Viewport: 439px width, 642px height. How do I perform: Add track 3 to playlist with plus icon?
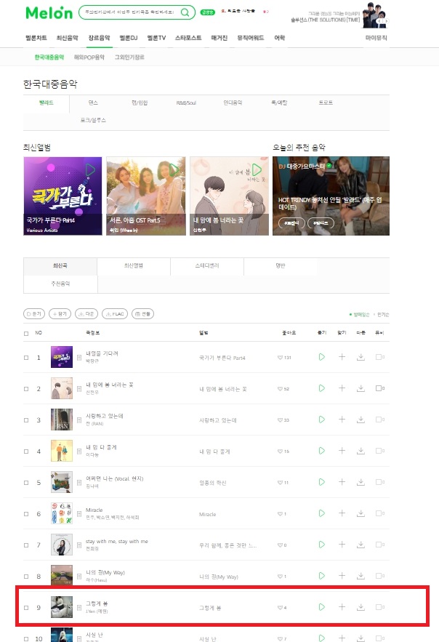tap(342, 420)
